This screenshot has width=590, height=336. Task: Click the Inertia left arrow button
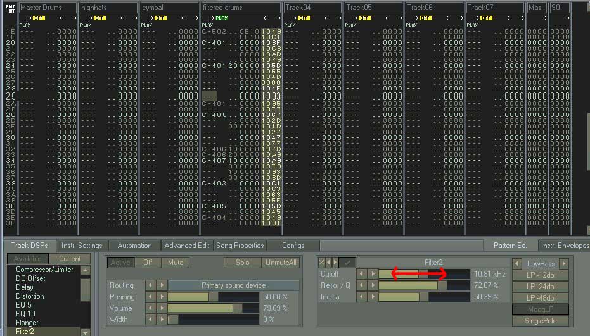tap(361, 297)
